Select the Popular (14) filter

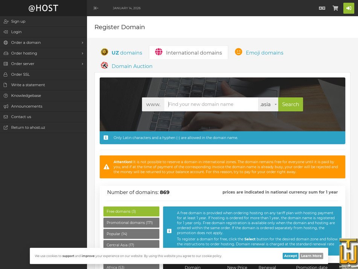pyautogui.click(x=131, y=234)
